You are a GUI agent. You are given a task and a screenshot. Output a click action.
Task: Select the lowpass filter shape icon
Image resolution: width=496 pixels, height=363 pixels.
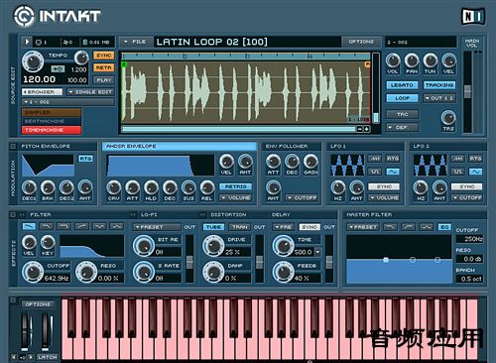click(x=29, y=226)
